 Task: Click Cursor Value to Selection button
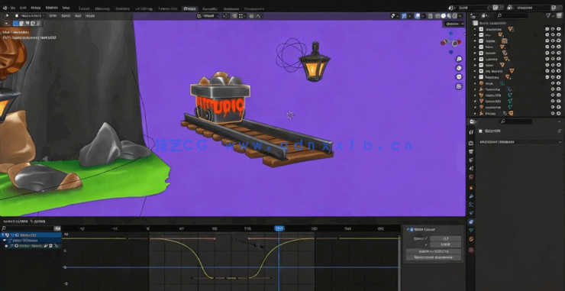tap(434, 257)
